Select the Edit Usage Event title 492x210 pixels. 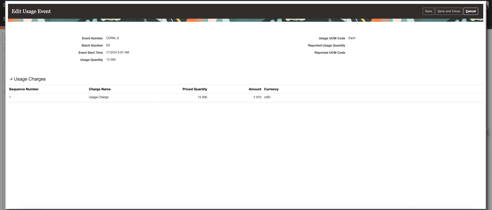pos(31,11)
